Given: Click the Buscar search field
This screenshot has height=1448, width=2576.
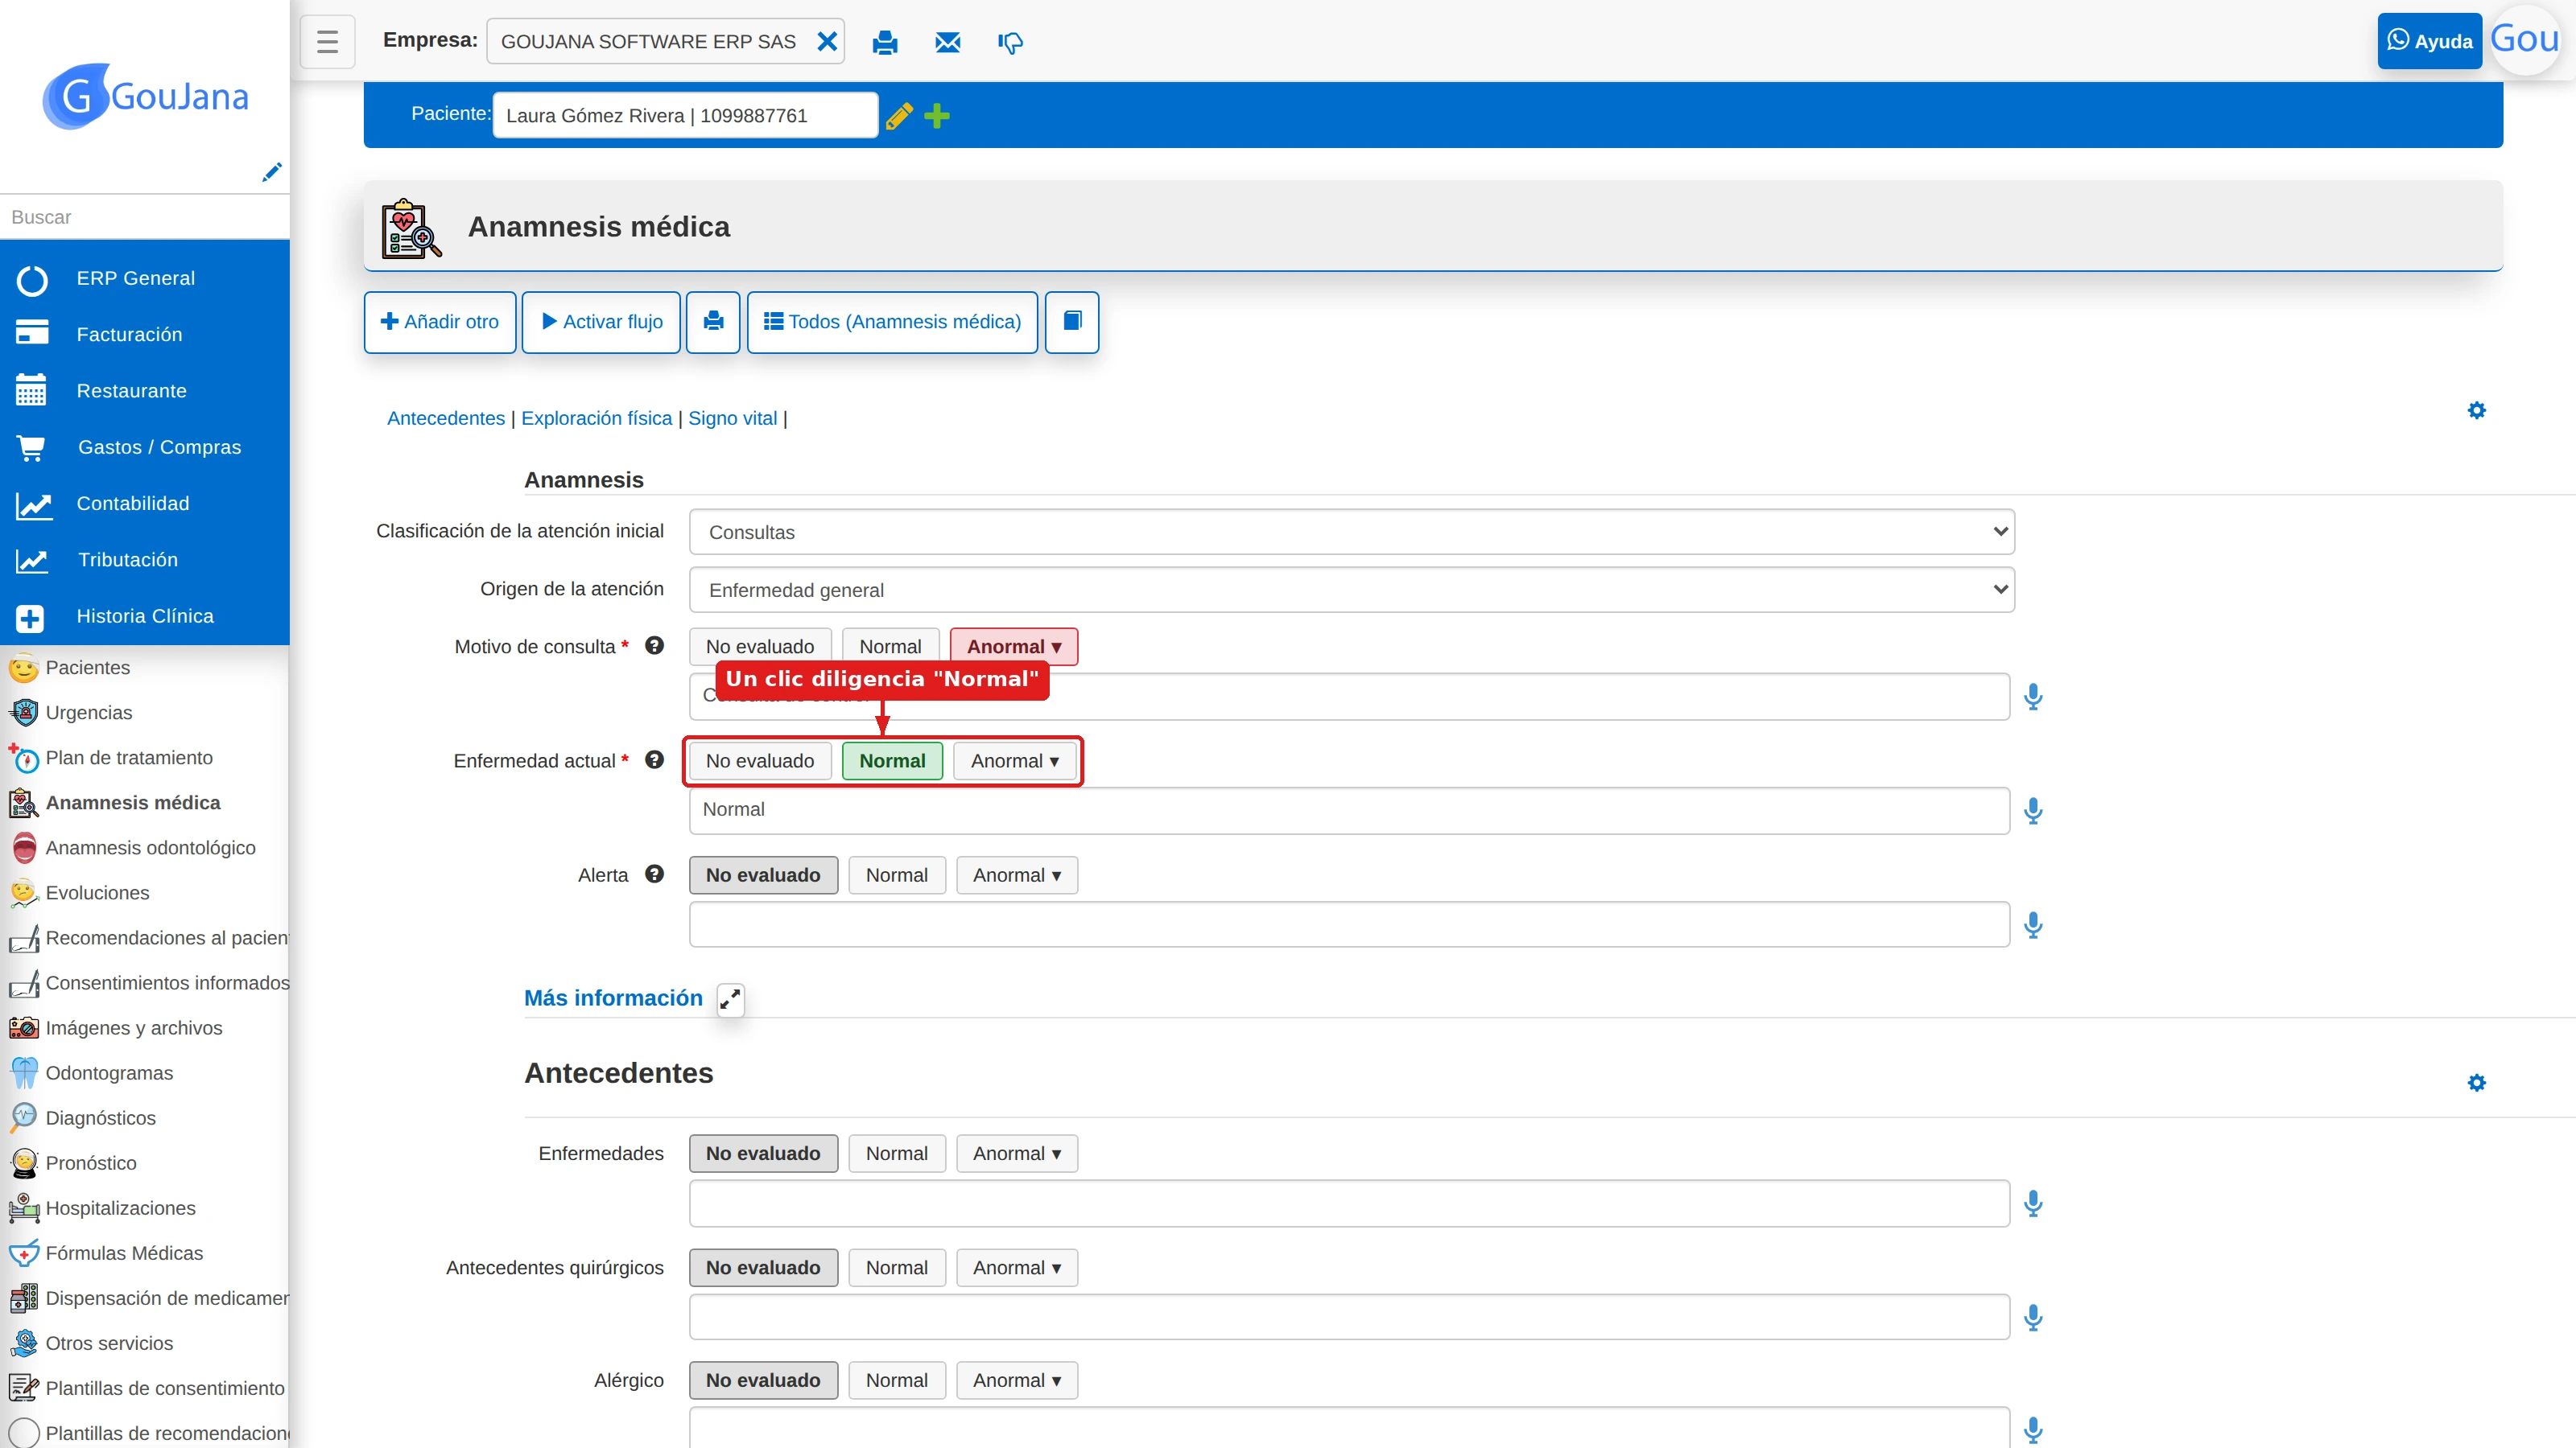Looking at the screenshot, I should pyautogui.click(x=145, y=217).
